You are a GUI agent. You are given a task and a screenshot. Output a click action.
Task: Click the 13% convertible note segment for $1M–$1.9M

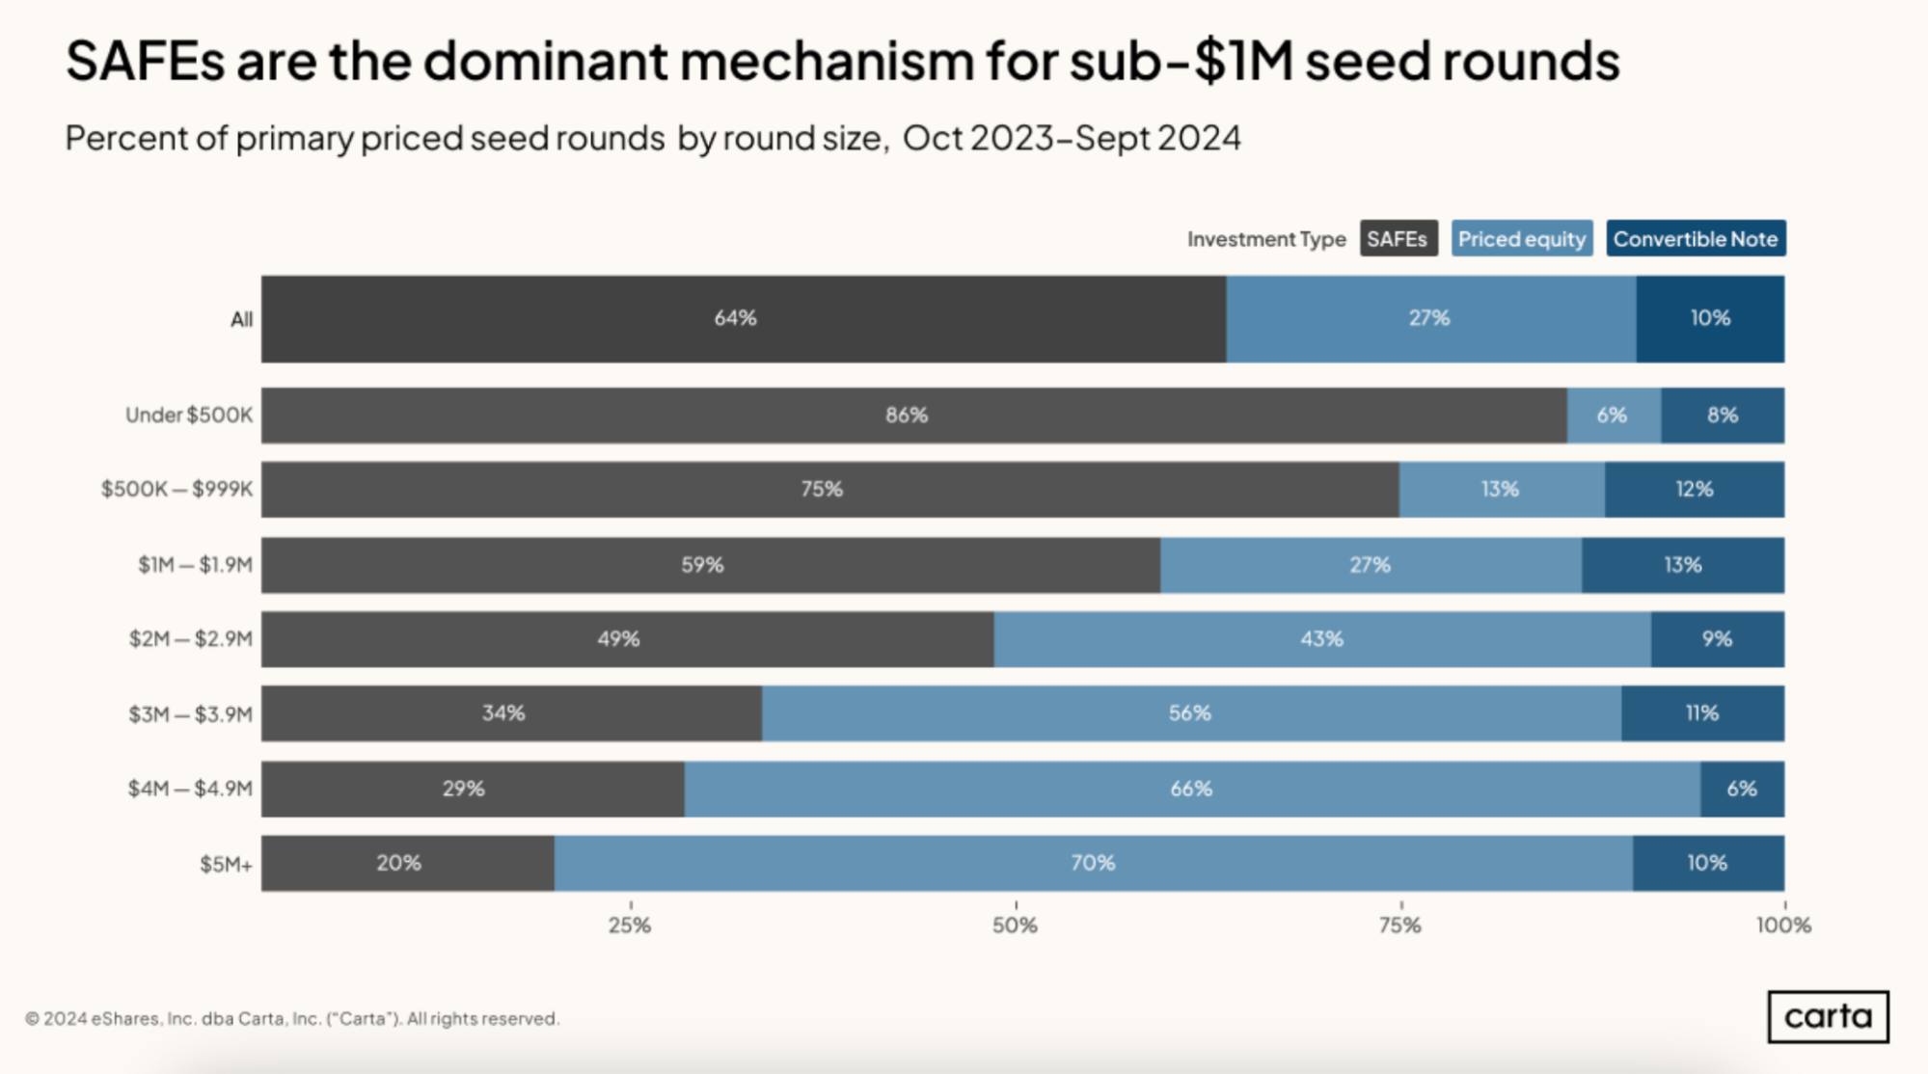[x=1682, y=565]
